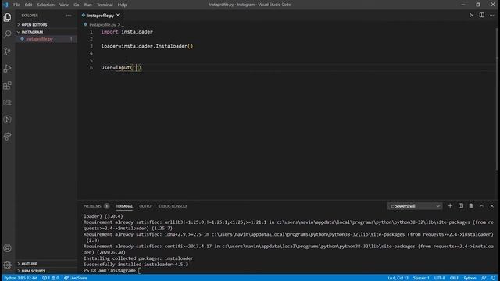
Task: Split the editor to the right
Action: click(x=481, y=16)
